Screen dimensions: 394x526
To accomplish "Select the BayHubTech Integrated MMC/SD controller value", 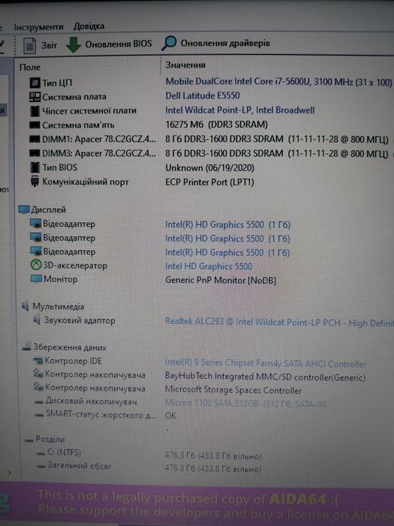I will 265,377.
